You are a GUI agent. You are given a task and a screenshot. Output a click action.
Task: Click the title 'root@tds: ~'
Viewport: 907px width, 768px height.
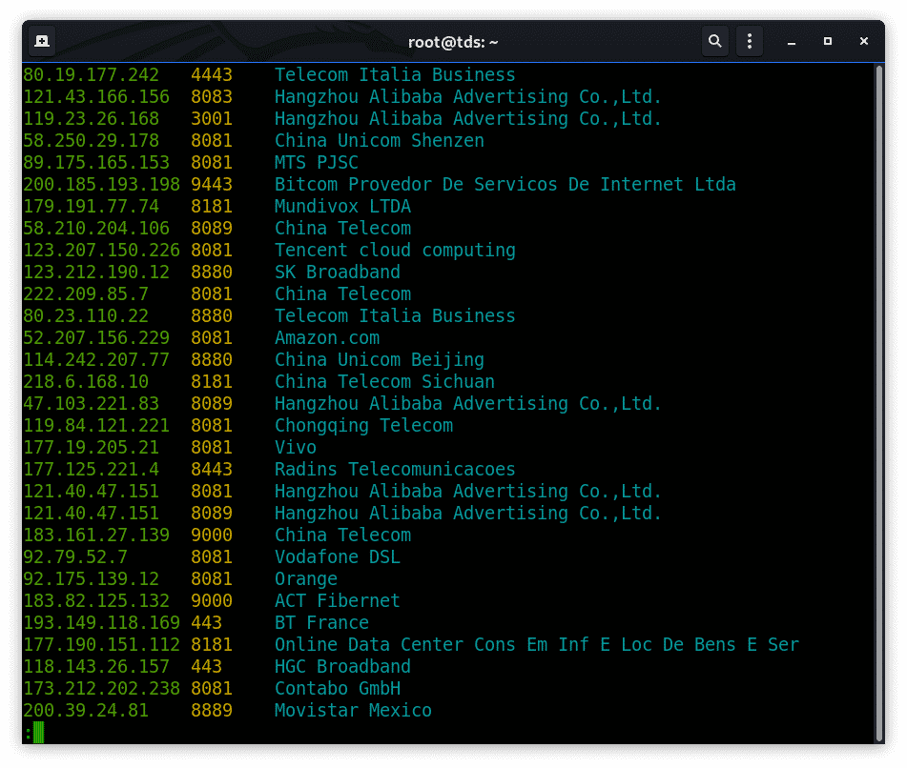tap(453, 42)
